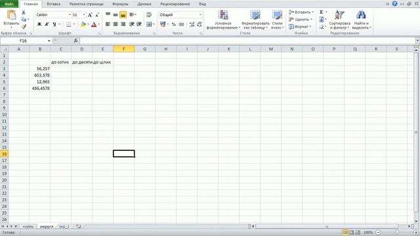Apply cell borders icon
This screenshot has height=236, width=420.
click(69, 24)
